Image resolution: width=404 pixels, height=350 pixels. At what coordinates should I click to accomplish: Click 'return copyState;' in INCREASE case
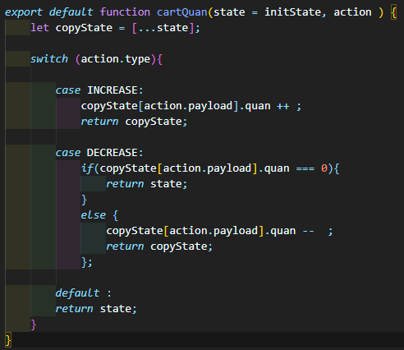(134, 122)
